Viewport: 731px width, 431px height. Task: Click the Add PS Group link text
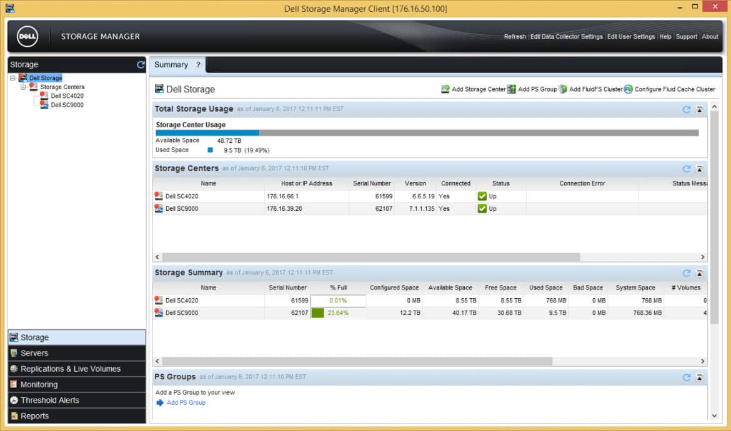186,402
